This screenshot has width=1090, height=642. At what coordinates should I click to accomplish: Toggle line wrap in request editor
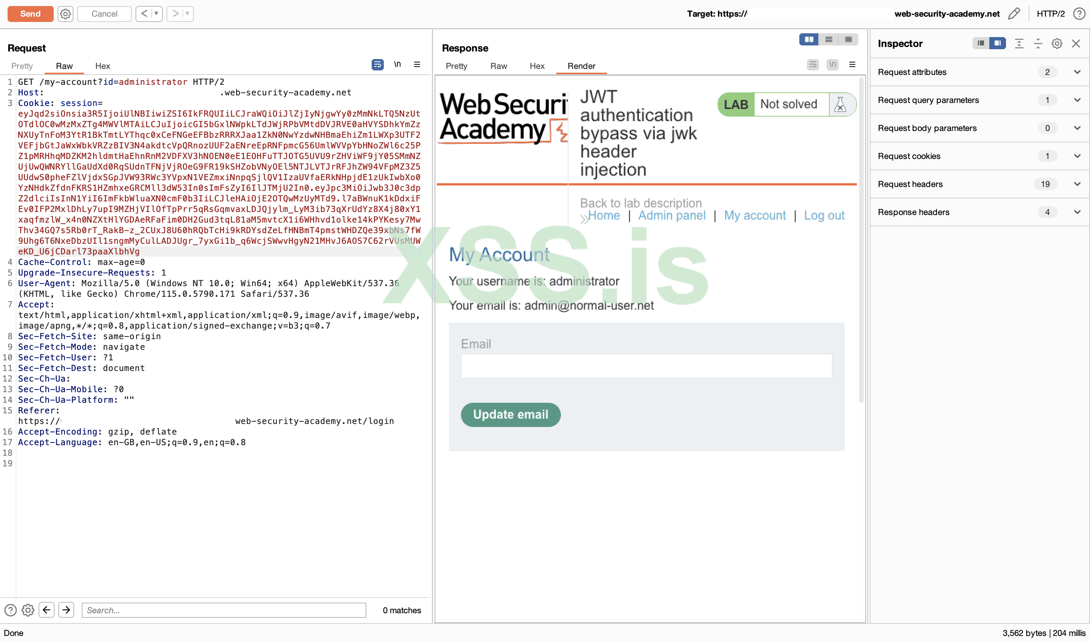click(377, 64)
